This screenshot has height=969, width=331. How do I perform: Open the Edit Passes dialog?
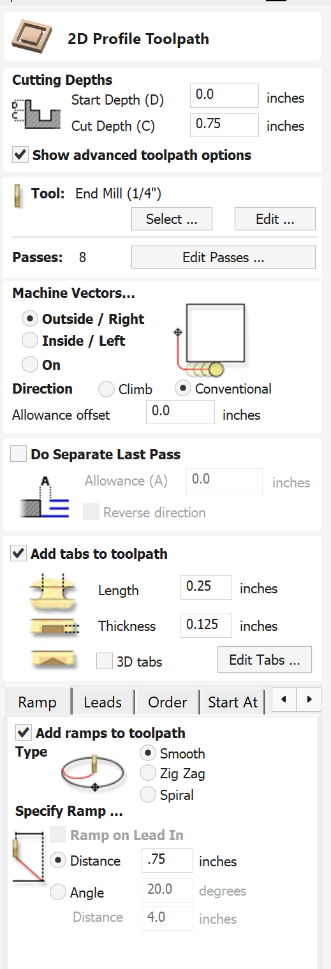click(x=223, y=258)
